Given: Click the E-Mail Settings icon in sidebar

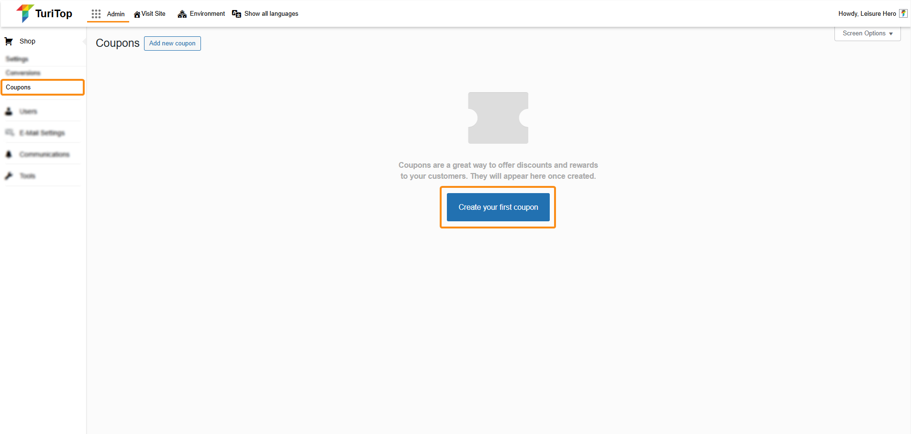Looking at the screenshot, I should [9, 132].
